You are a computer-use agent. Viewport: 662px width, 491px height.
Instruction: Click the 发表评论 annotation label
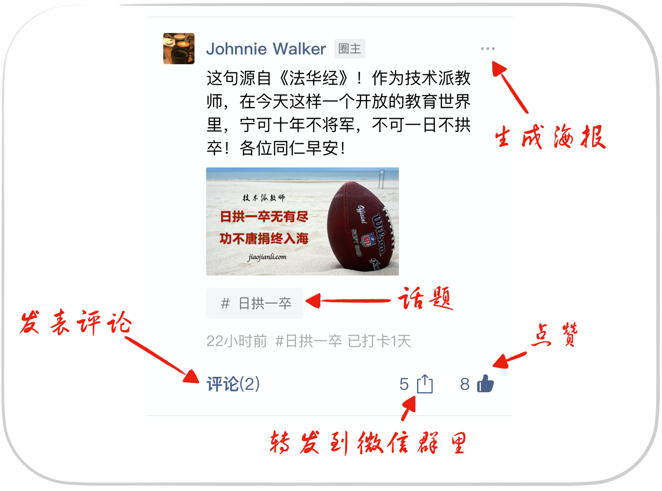76,323
